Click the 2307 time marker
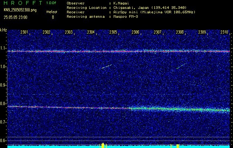 click(158, 32)
